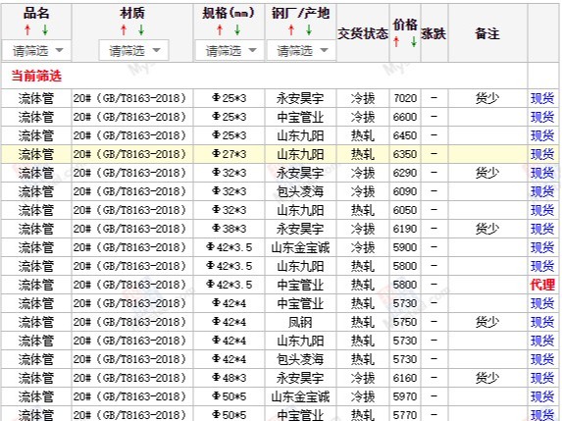Click 包头凌海 in Φ32*3 row
This screenshot has width=562, height=421.
pos(300,191)
